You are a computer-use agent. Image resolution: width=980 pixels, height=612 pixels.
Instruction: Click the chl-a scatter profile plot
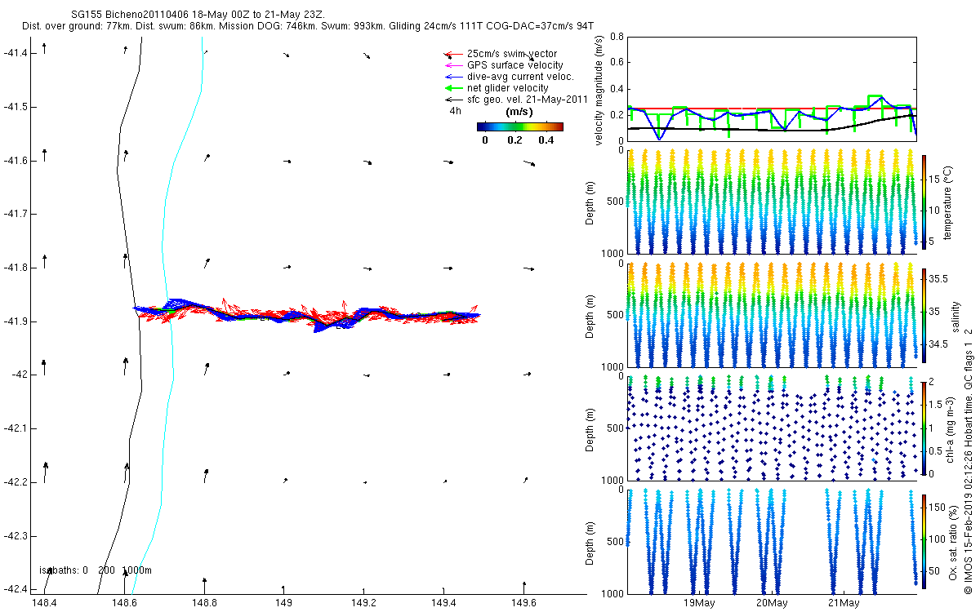click(772, 428)
